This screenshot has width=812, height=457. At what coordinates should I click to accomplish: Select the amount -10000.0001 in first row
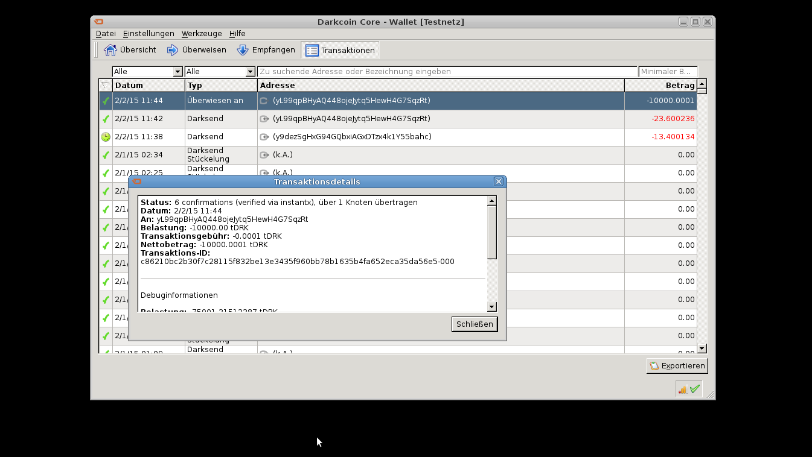[670, 101]
